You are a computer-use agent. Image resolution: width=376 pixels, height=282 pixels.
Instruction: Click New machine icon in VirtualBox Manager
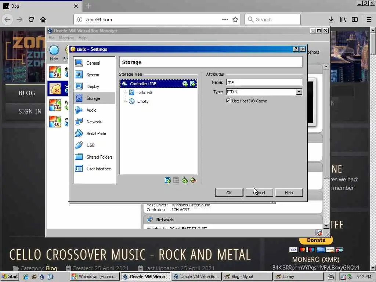(x=54, y=53)
